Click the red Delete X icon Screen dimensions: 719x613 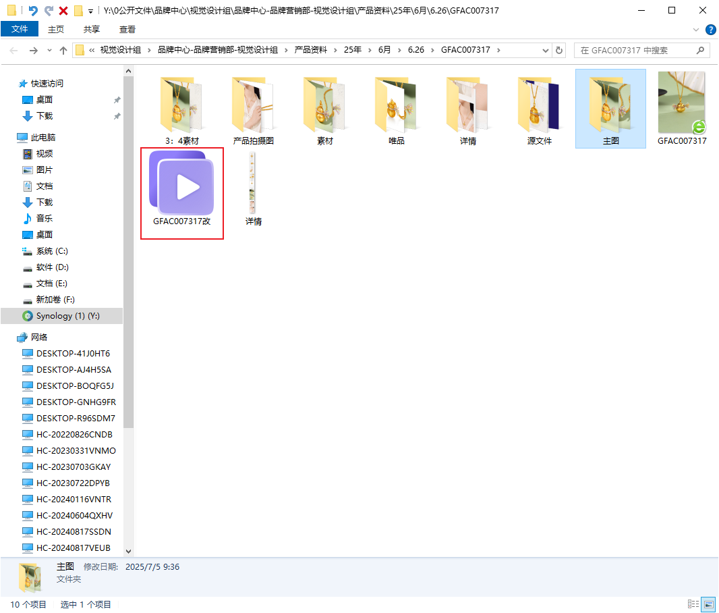point(63,11)
